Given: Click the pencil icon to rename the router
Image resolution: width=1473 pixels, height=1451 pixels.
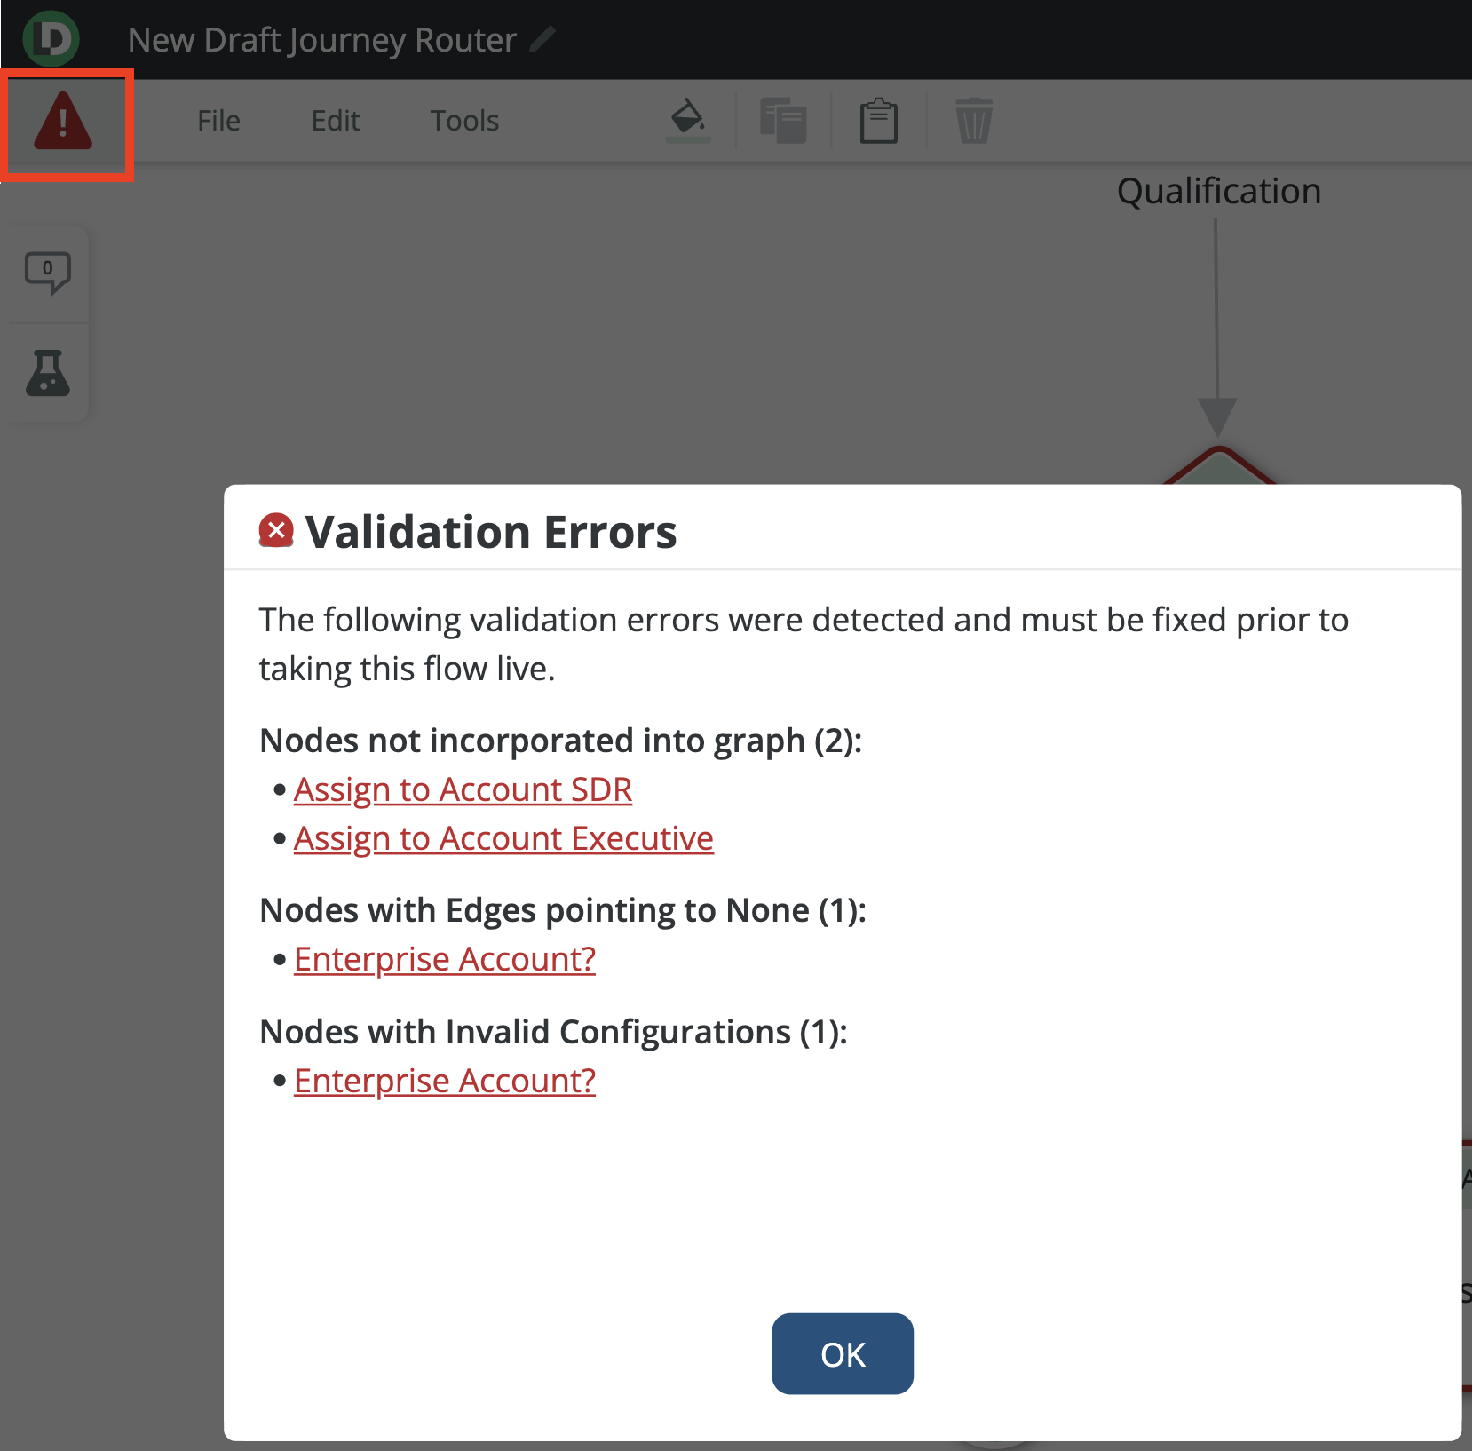Looking at the screenshot, I should [542, 39].
